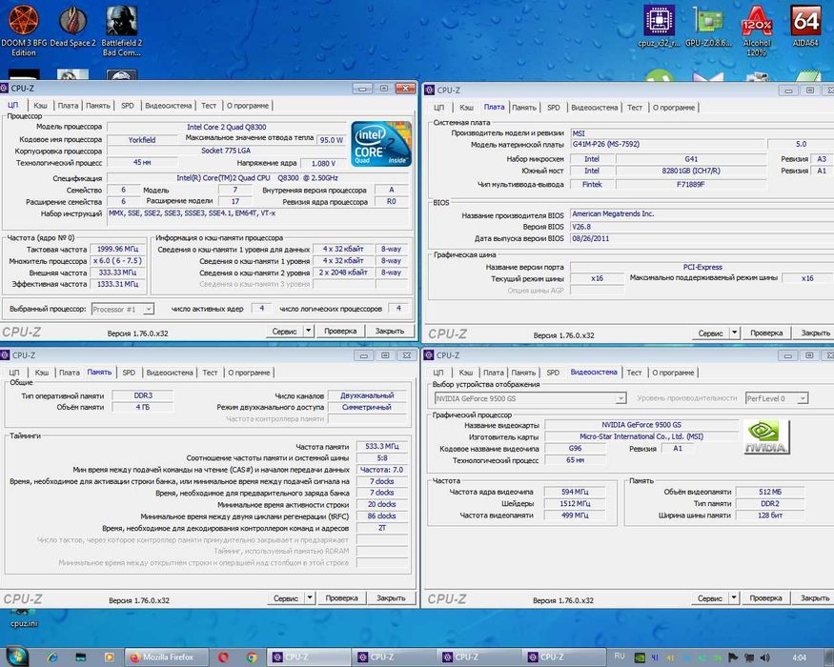The width and height of the screenshot is (834, 667).
Task: Click the 533.3 МГц memory frequency value
Action: click(x=382, y=446)
